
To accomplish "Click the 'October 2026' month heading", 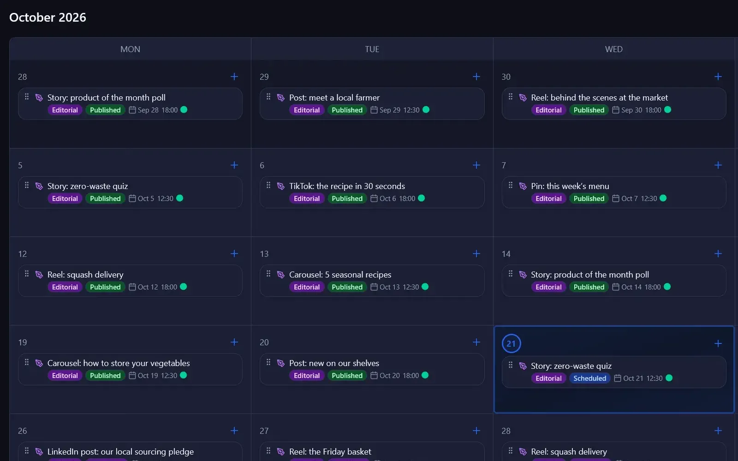I will click(48, 18).
